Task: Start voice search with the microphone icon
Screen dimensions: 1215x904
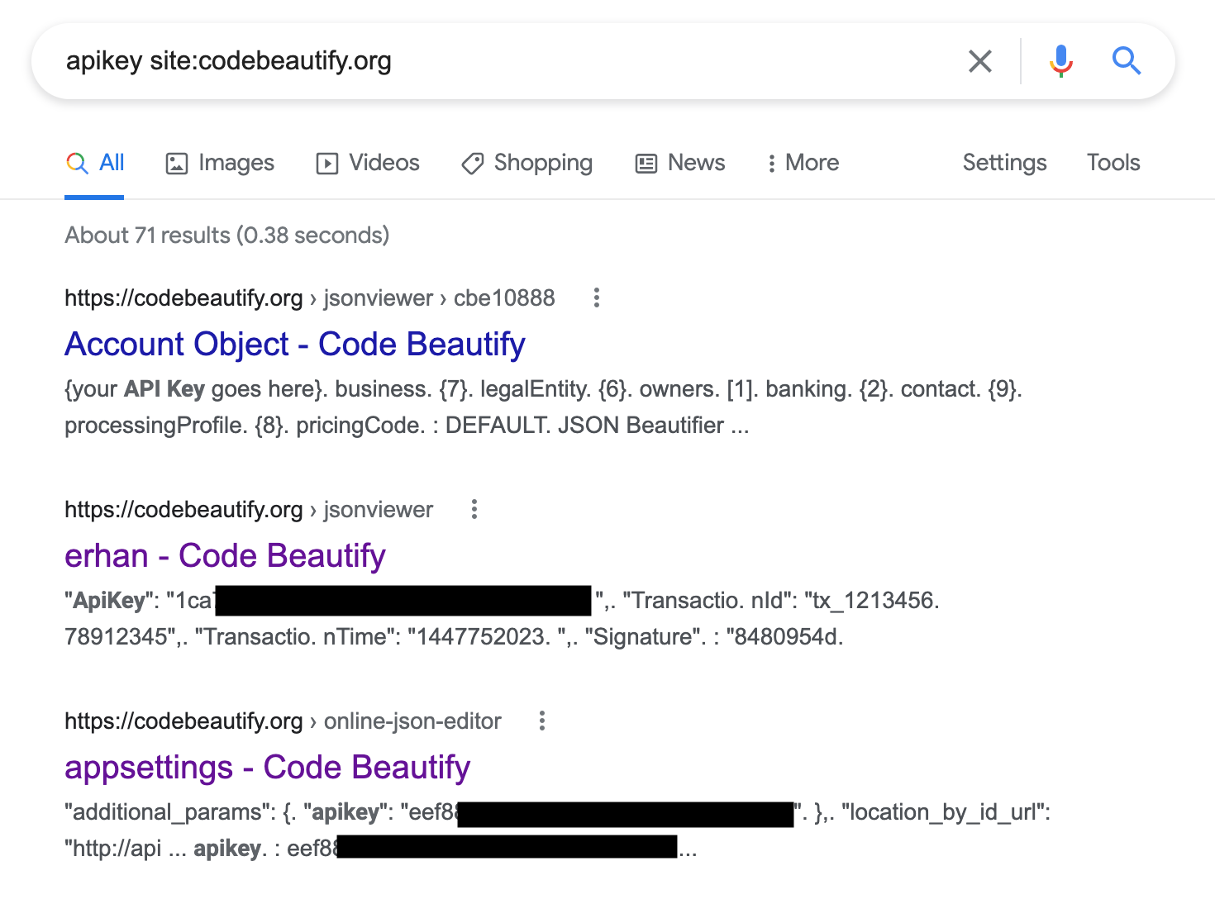Action: (x=1060, y=61)
